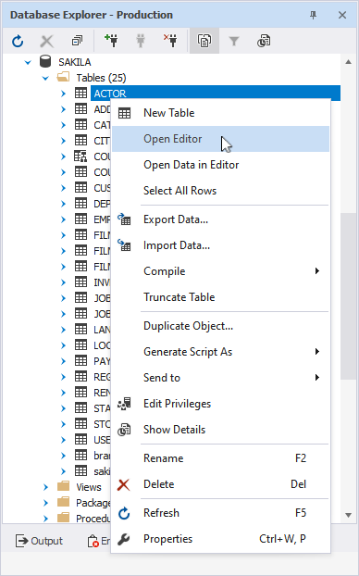Close the Database Explorer panel
This screenshot has width=359, height=576.
pos(342,15)
